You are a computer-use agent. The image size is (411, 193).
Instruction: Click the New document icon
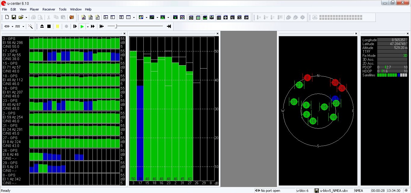point(7,17)
